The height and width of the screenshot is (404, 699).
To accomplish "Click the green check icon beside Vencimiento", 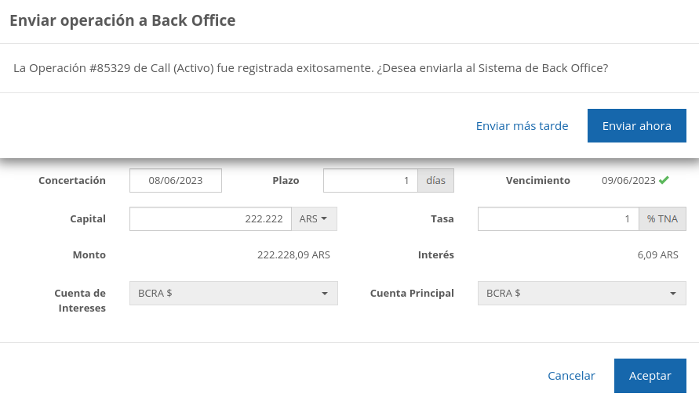I will [664, 180].
